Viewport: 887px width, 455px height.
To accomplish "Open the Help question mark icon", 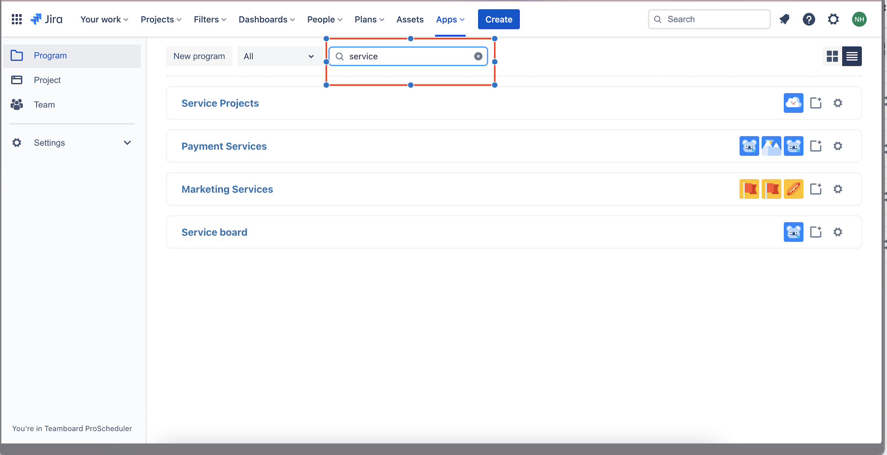I will coord(809,19).
